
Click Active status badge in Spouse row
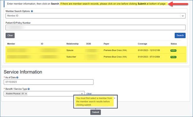pos(173,50)
